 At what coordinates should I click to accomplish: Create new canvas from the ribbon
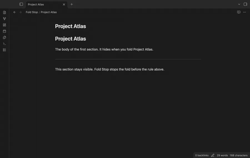pyautogui.click(x=4, y=25)
